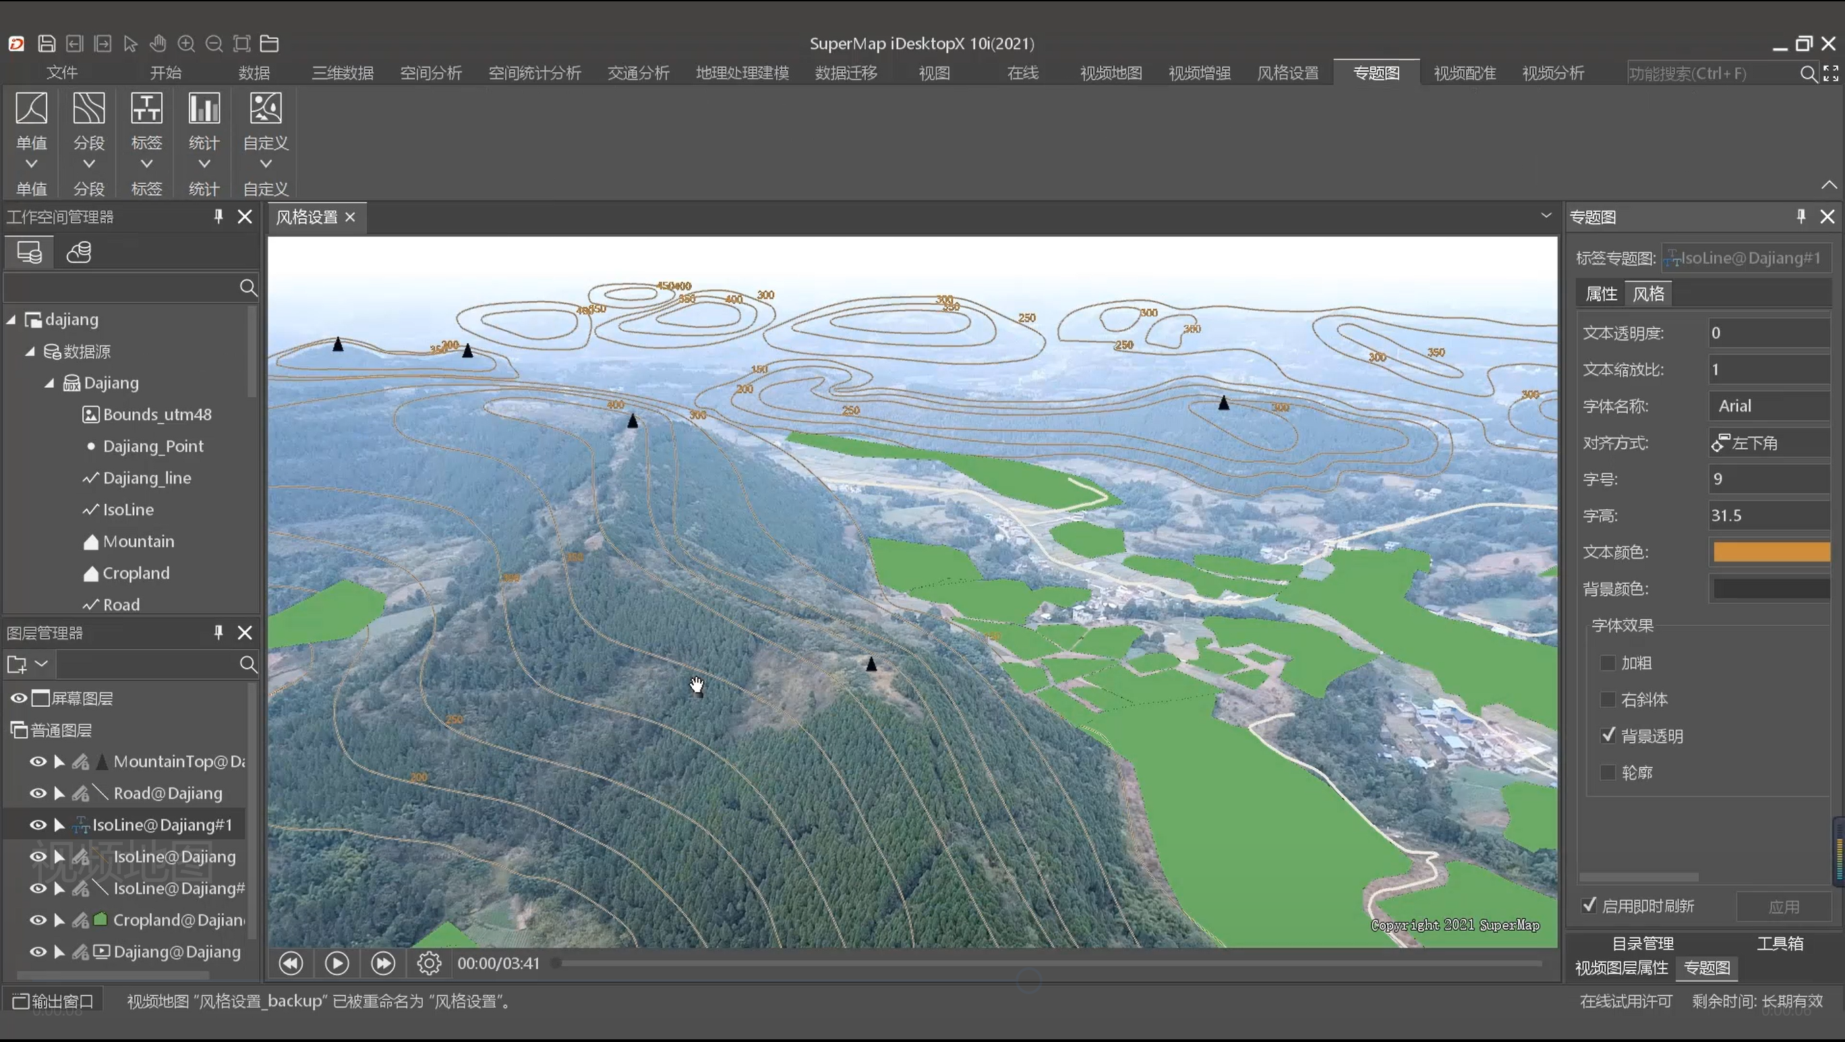Open the 工具箱 toolbox panel
The width and height of the screenshot is (1845, 1042).
point(1780,943)
